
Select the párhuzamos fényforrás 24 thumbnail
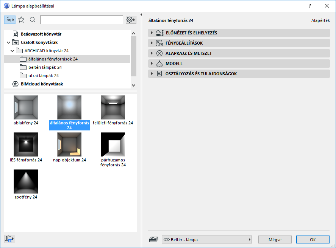click(113, 144)
